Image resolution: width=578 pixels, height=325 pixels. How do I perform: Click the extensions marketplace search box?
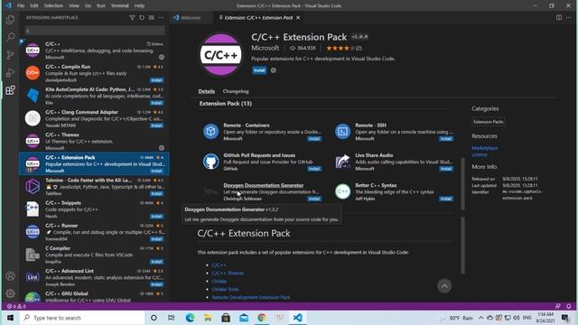[95, 31]
